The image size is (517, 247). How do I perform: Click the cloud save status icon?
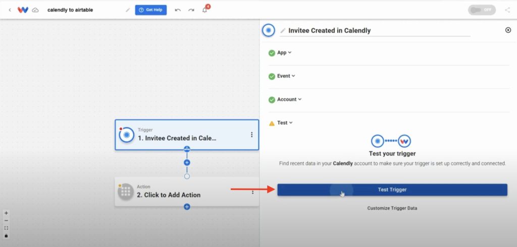[x=35, y=10]
